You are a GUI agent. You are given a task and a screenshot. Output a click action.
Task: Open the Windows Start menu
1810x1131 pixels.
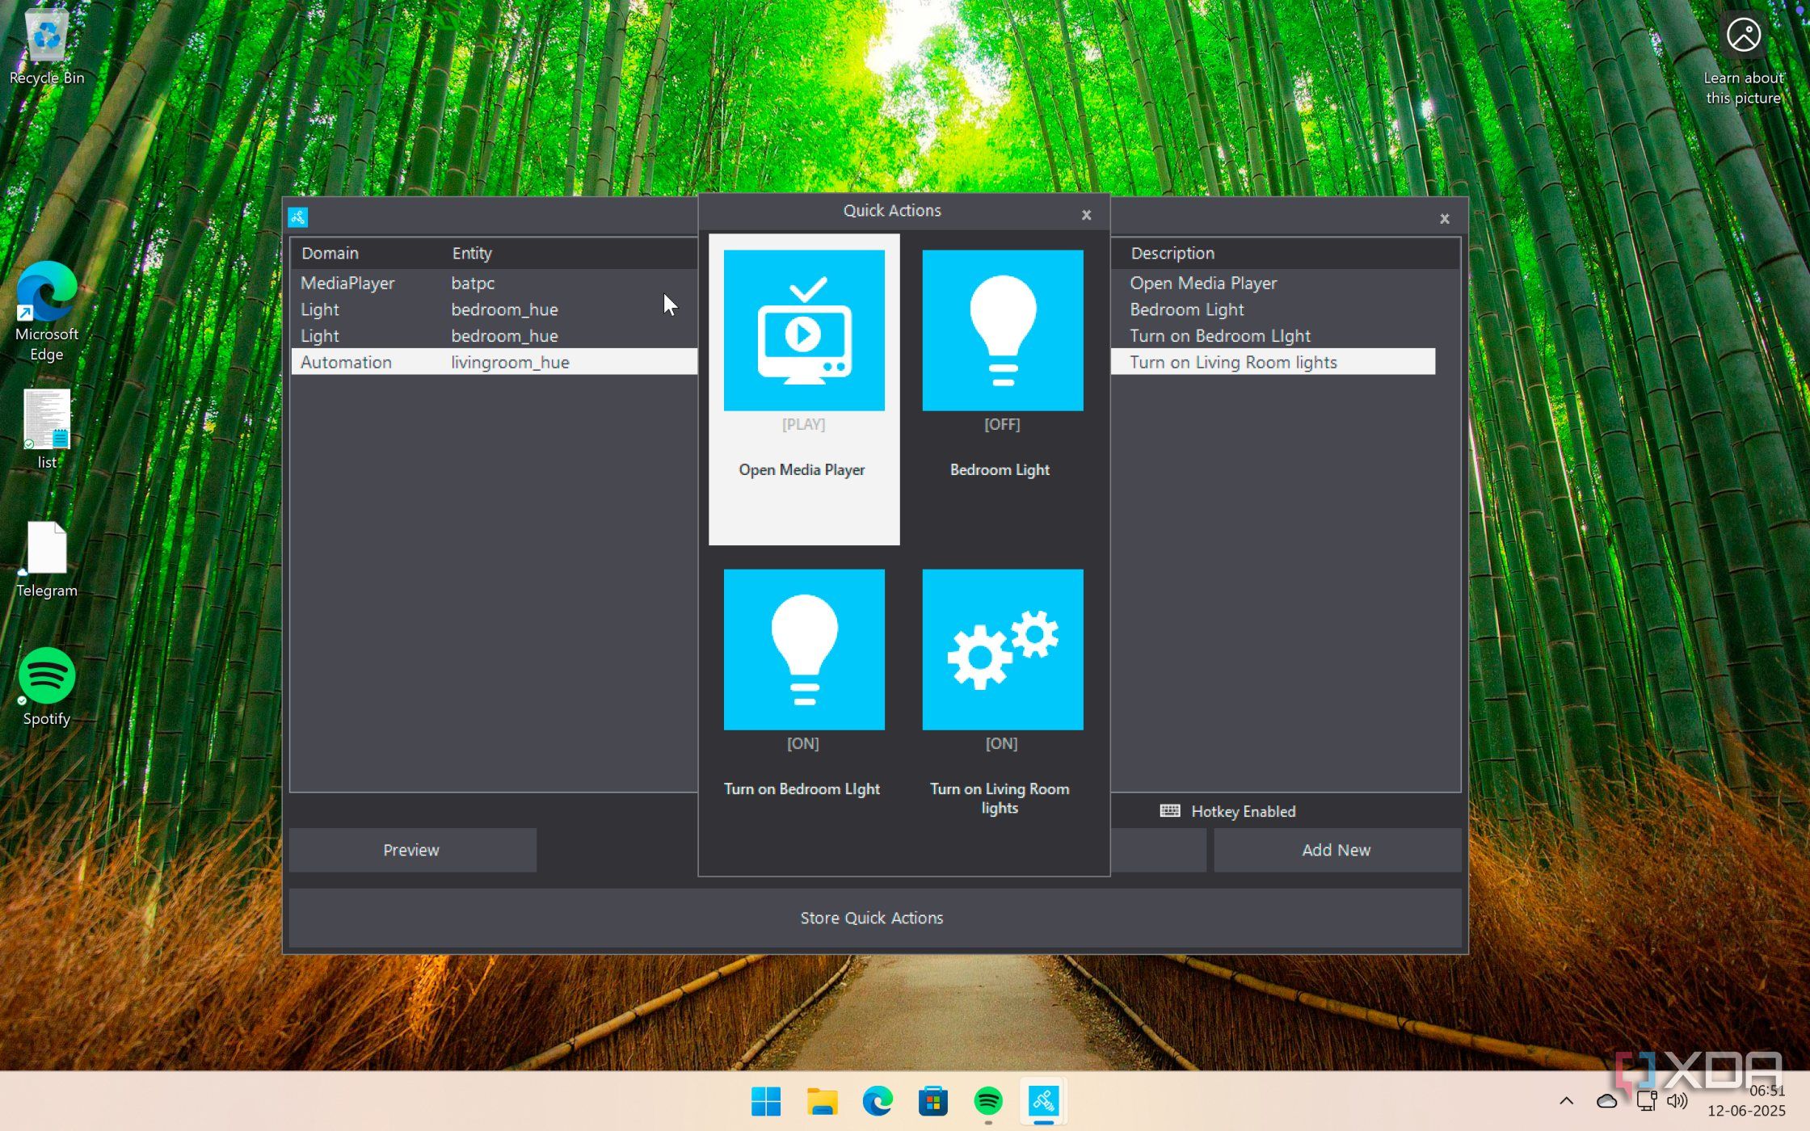pos(765,1101)
